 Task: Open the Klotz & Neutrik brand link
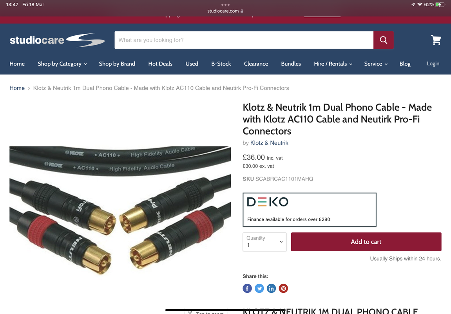[269, 143]
